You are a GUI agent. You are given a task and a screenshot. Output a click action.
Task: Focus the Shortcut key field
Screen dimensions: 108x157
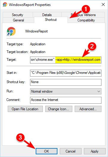tap(65, 82)
